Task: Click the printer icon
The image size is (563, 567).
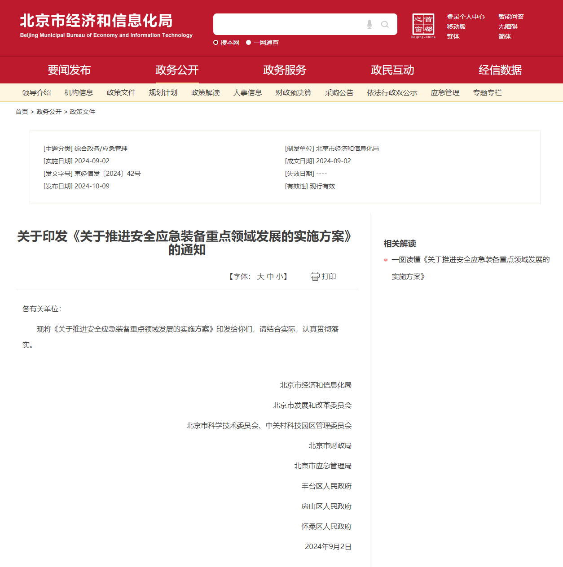Action: pos(315,276)
